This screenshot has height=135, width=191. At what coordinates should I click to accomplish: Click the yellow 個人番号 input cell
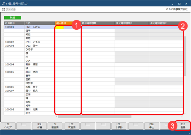(x=59, y=27)
